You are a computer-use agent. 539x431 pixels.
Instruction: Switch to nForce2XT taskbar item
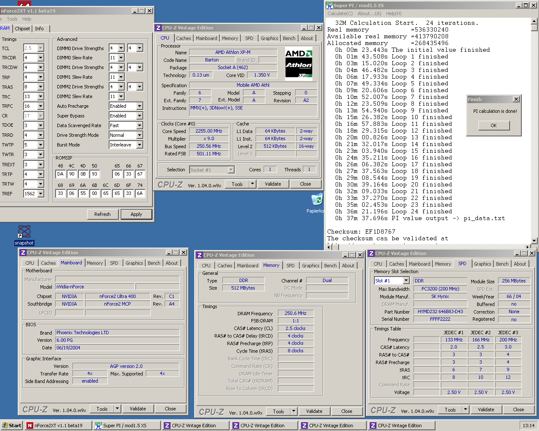point(58,426)
